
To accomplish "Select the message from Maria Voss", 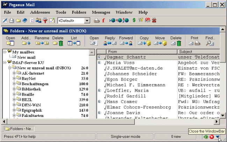I will [159, 63].
